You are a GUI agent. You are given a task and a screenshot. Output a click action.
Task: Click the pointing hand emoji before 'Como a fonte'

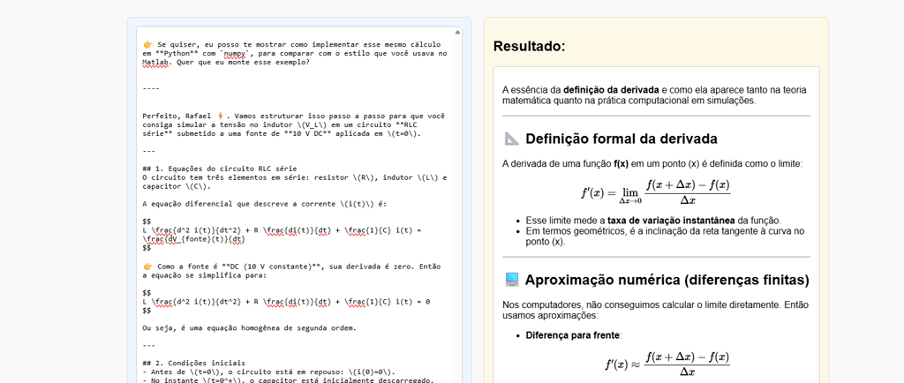pos(147,267)
